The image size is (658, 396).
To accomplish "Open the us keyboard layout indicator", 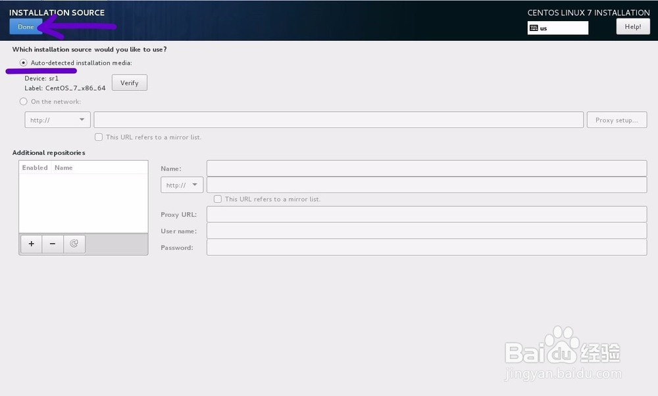I will 557,28.
